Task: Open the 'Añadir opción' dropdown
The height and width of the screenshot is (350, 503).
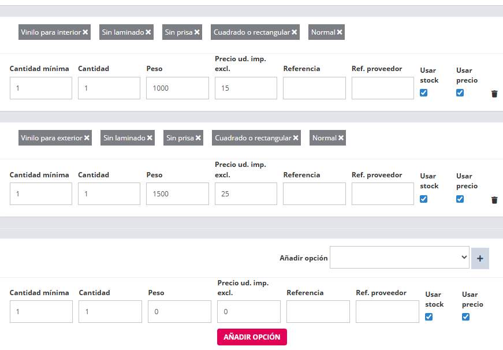Action: click(400, 258)
